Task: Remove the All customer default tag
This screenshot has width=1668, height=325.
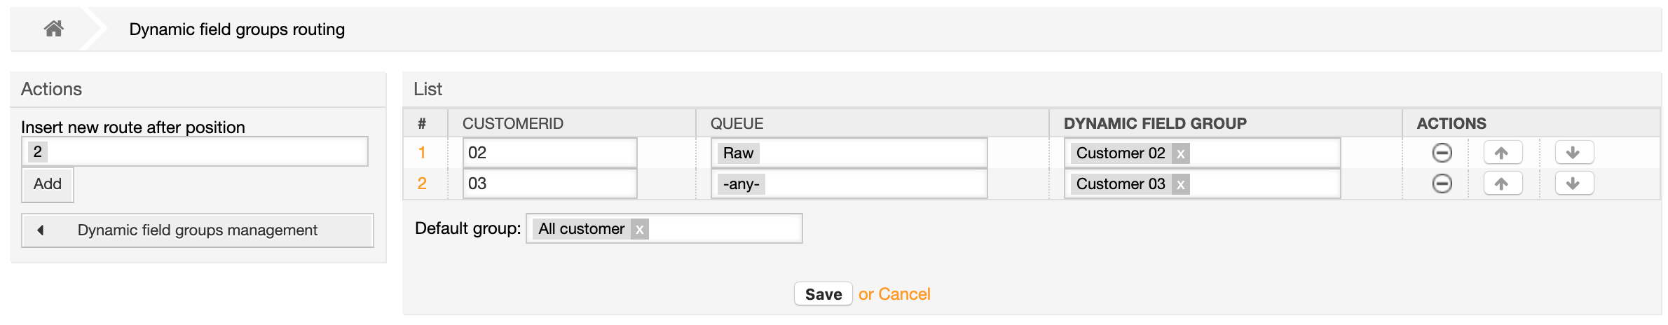Action: (x=639, y=229)
